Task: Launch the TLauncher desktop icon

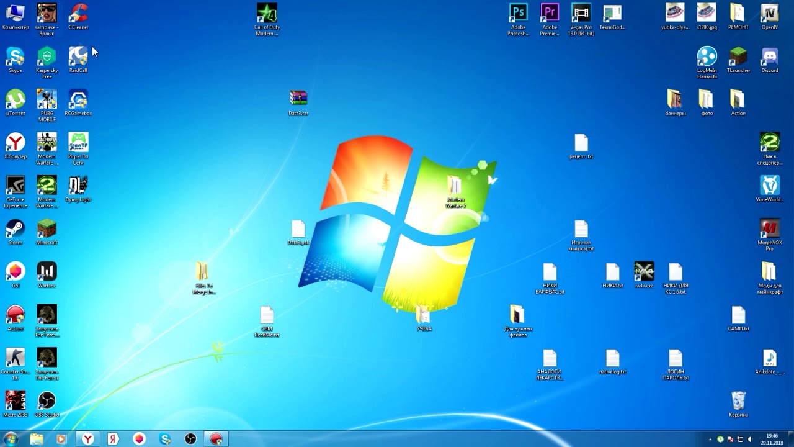Action: pos(738,60)
